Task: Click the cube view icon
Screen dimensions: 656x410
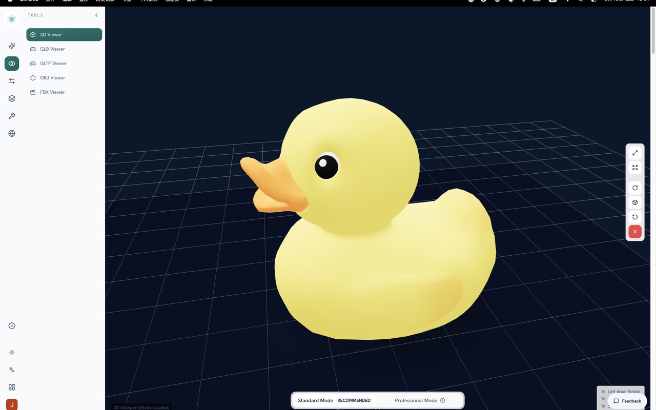Action: (635, 202)
